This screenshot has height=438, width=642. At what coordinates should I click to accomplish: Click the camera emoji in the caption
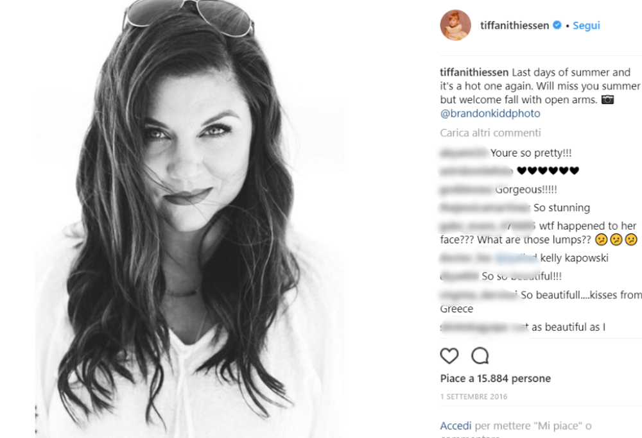click(x=607, y=99)
